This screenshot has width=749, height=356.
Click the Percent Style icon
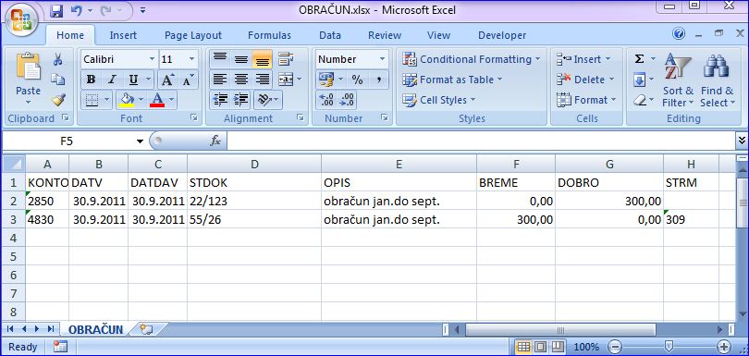(x=357, y=80)
